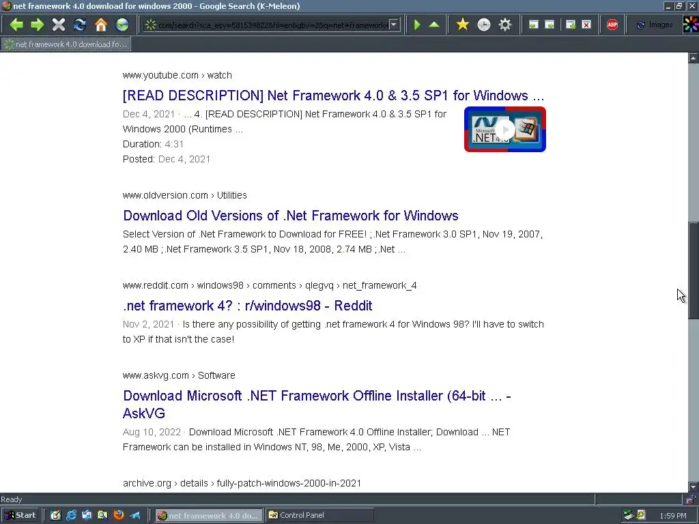The height and width of the screenshot is (524, 699).
Task: Open history with the clock icon
Action: [x=484, y=25]
